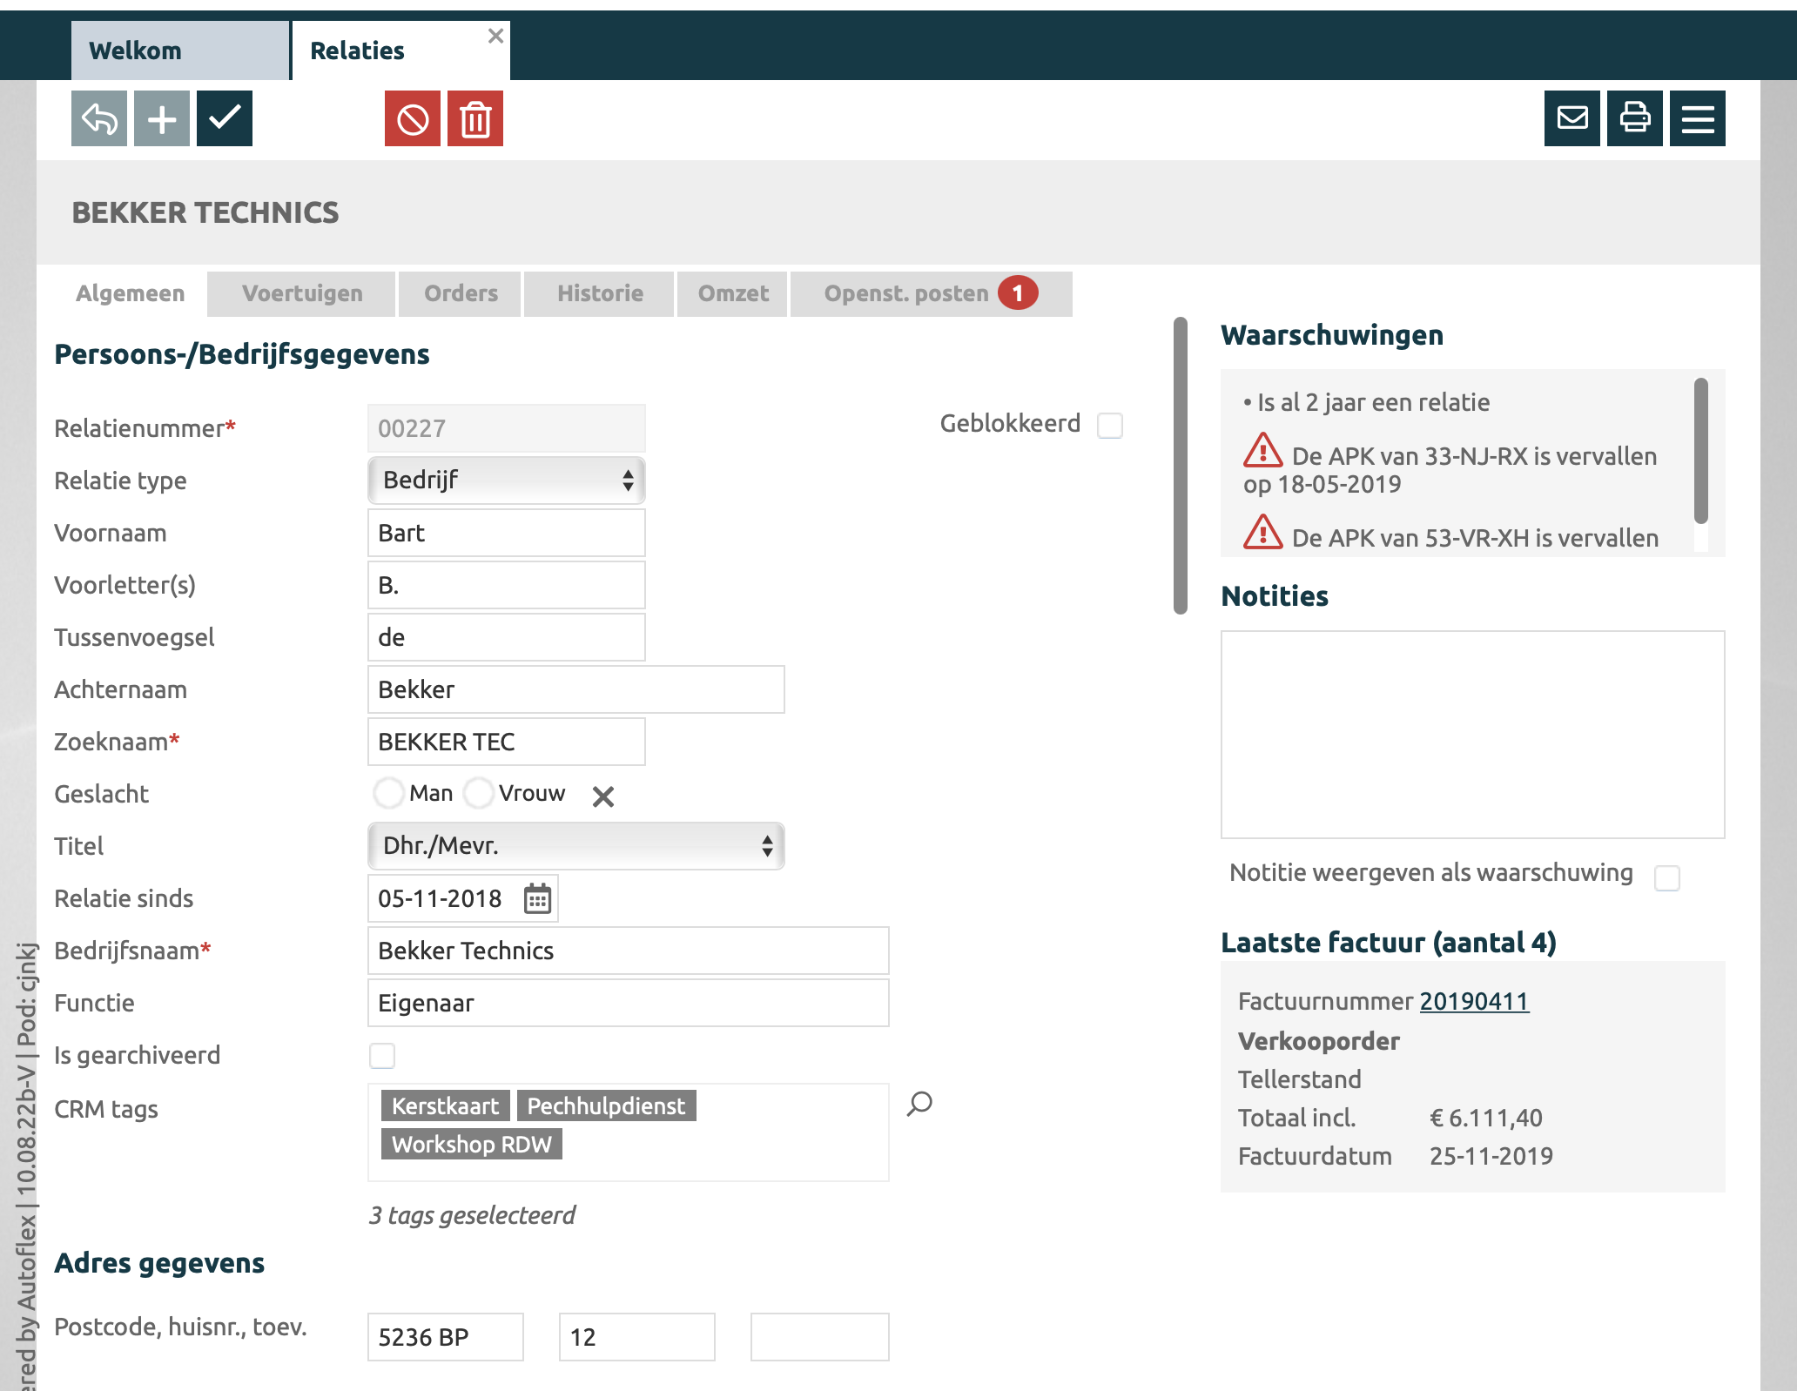
Task: Expand the Titel dropdown
Action: point(575,846)
